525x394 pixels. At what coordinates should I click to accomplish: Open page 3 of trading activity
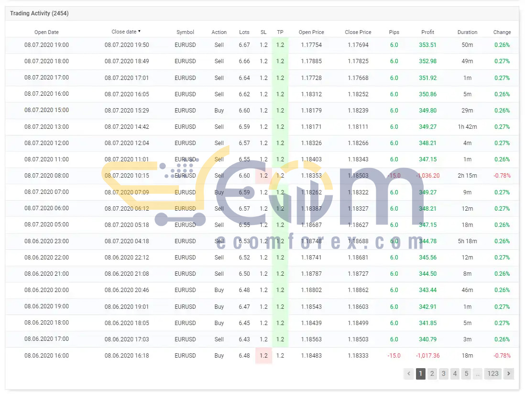click(x=443, y=373)
